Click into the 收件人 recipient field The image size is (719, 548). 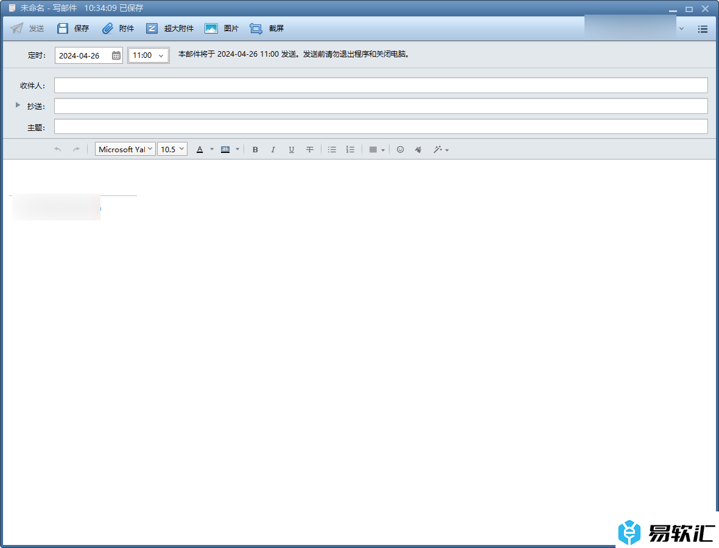coord(381,85)
